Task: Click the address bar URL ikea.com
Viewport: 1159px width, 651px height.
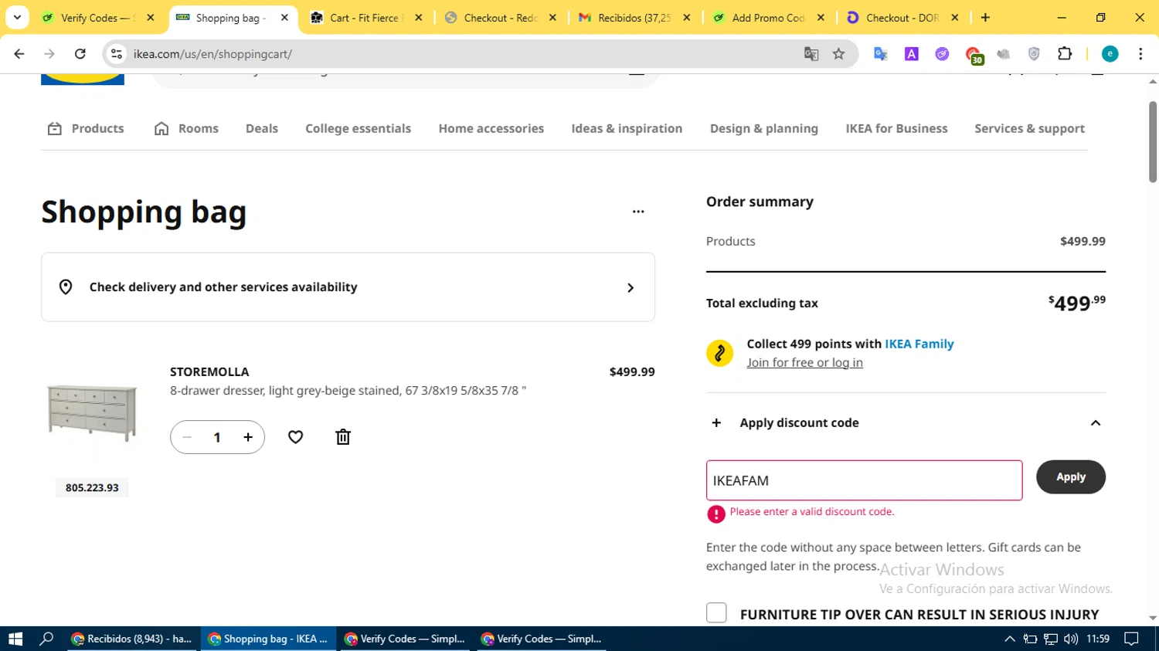Action: pyautogui.click(x=212, y=54)
